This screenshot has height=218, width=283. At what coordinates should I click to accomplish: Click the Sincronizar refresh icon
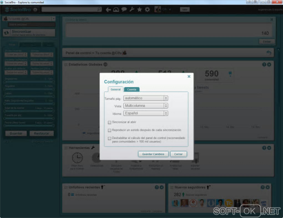point(6,33)
